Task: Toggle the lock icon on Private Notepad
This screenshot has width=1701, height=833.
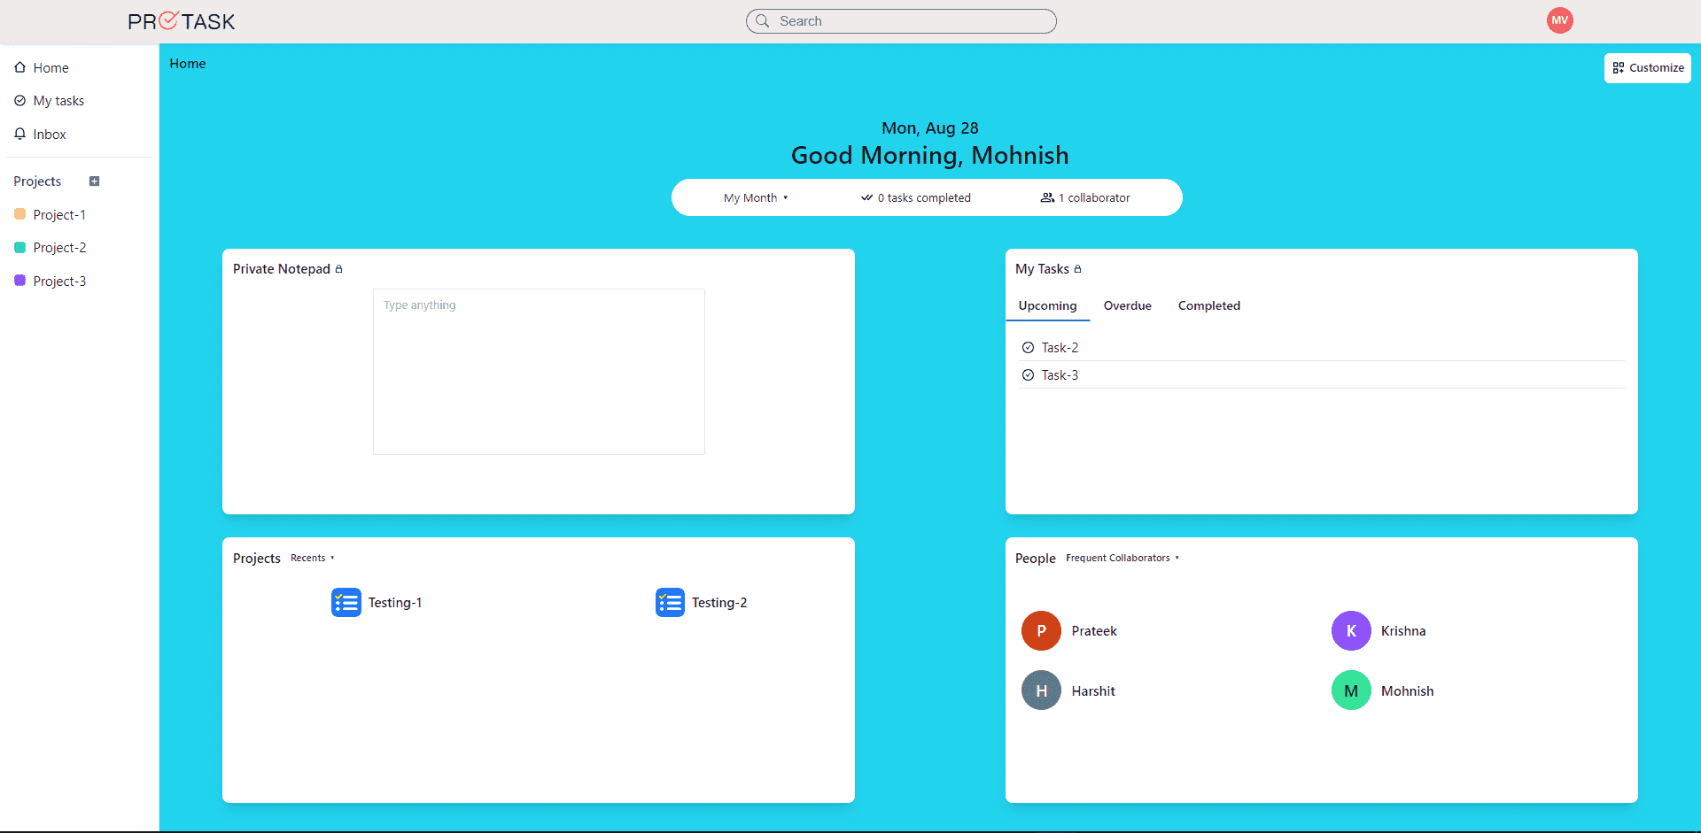Action: tap(339, 268)
